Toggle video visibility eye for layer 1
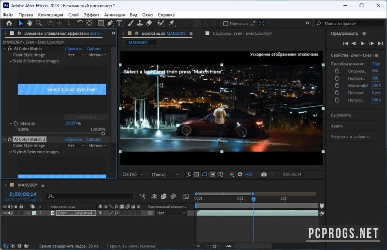Screen dimensions: 387x250 (5, 213)
